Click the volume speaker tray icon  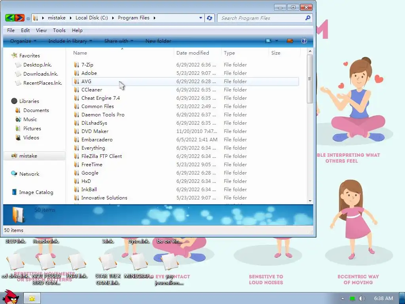362,298
